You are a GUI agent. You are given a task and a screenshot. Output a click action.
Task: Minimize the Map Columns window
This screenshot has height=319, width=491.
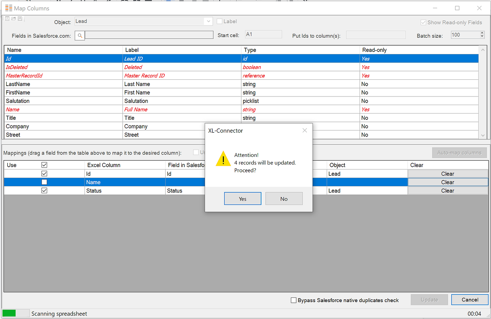point(435,8)
